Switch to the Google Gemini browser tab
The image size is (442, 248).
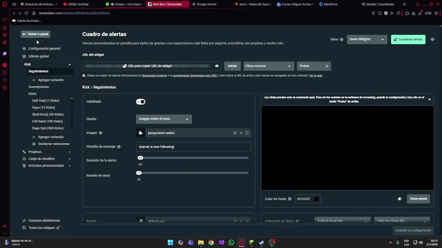(206, 4)
